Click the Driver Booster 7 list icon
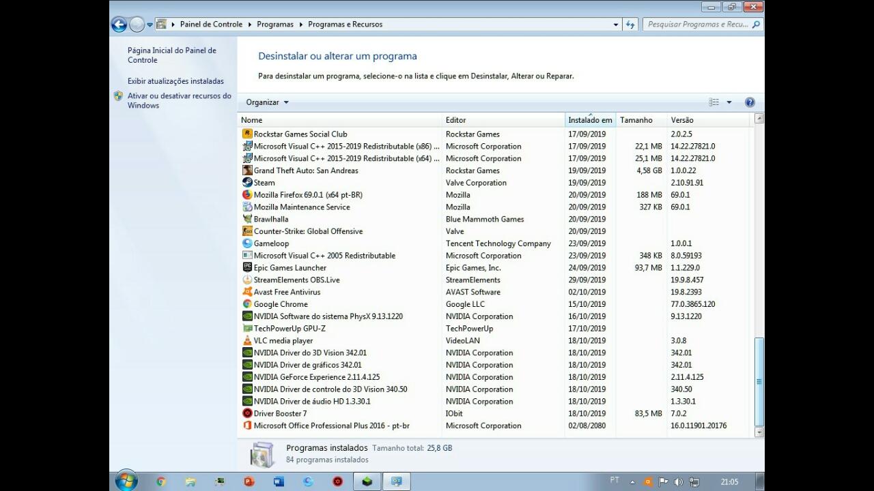This screenshot has width=874, height=491. (x=247, y=413)
